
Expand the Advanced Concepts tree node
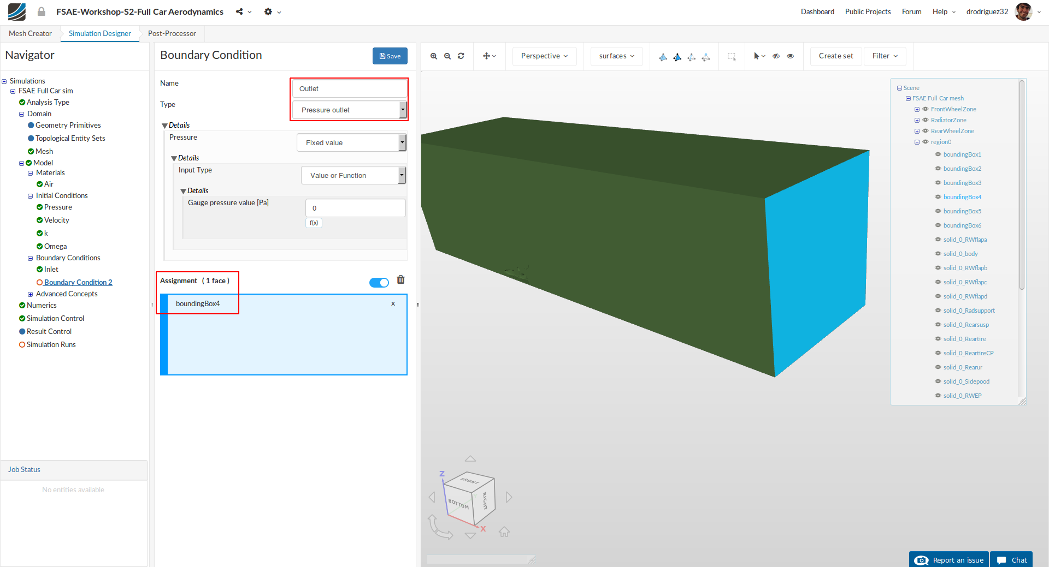[31, 294]
